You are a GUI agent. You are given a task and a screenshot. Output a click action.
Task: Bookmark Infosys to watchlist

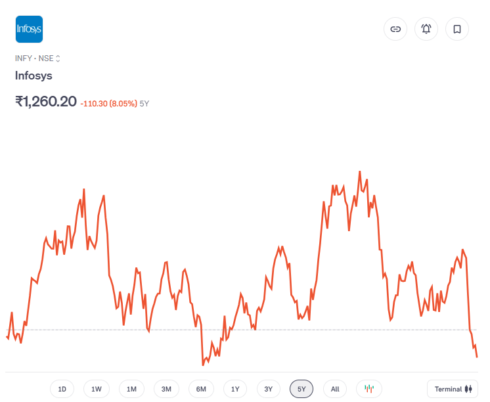coord(457,29)
